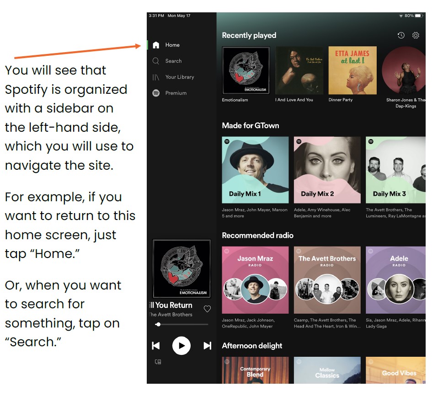Click Spotify badge on Daily Mix 1 cover
438x397 pixels.
point(227,141)
